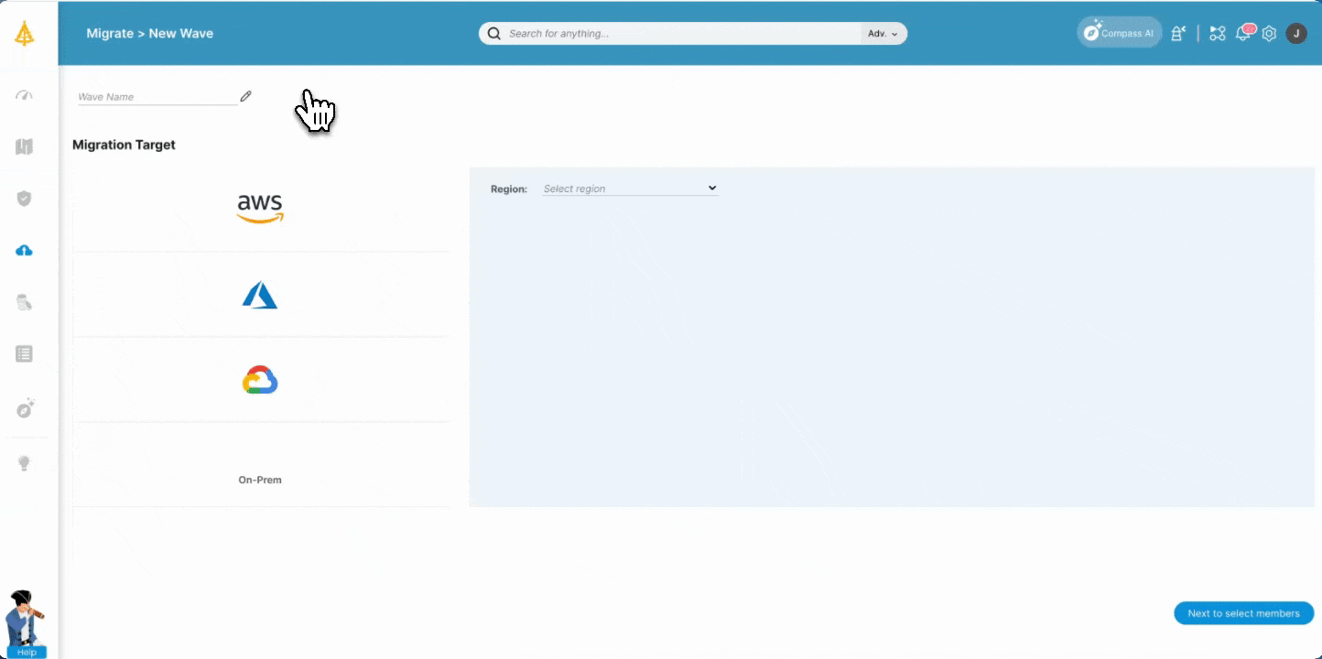The height and width of the screenshot is (659, 1322).
Task: Choose On-Prem as the migration target
Action: [260, 480]
